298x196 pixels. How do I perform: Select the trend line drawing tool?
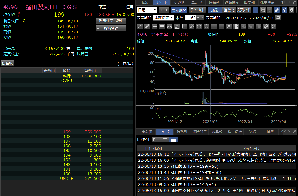click(x=140, y=27)
